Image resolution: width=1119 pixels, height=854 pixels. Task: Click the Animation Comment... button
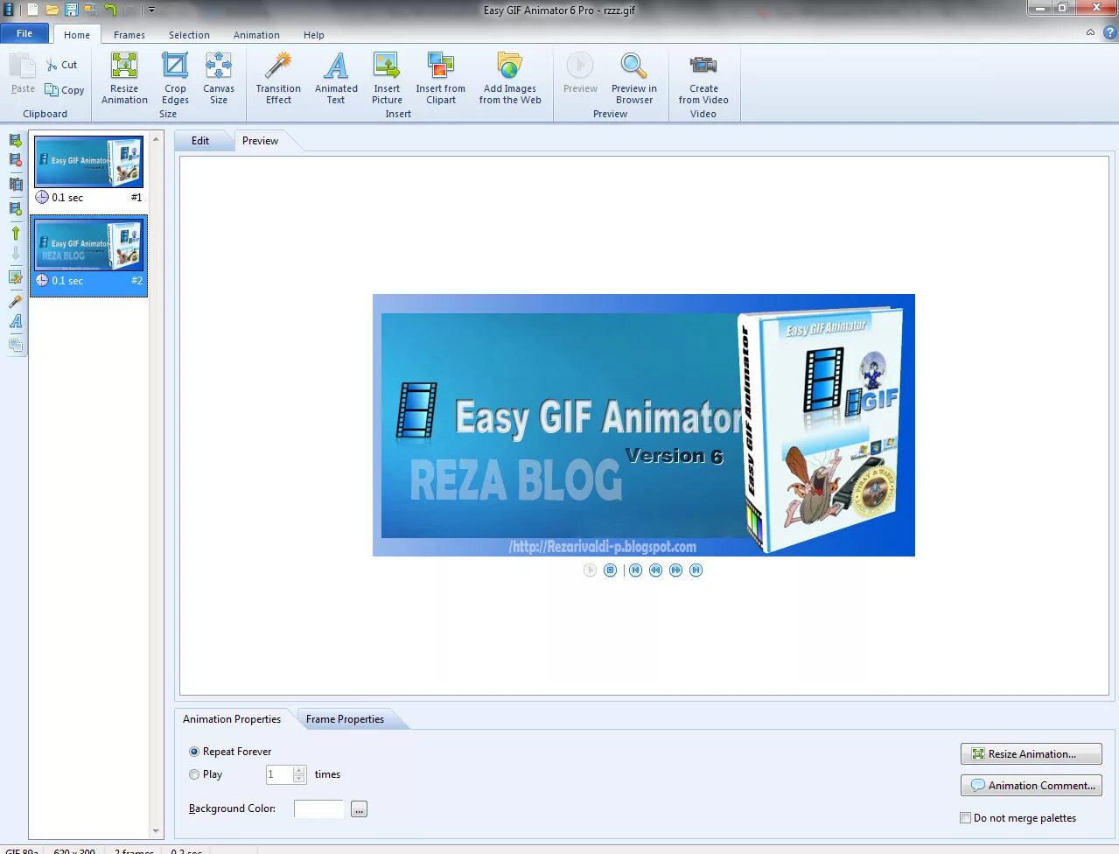[x=1031, y=786]
